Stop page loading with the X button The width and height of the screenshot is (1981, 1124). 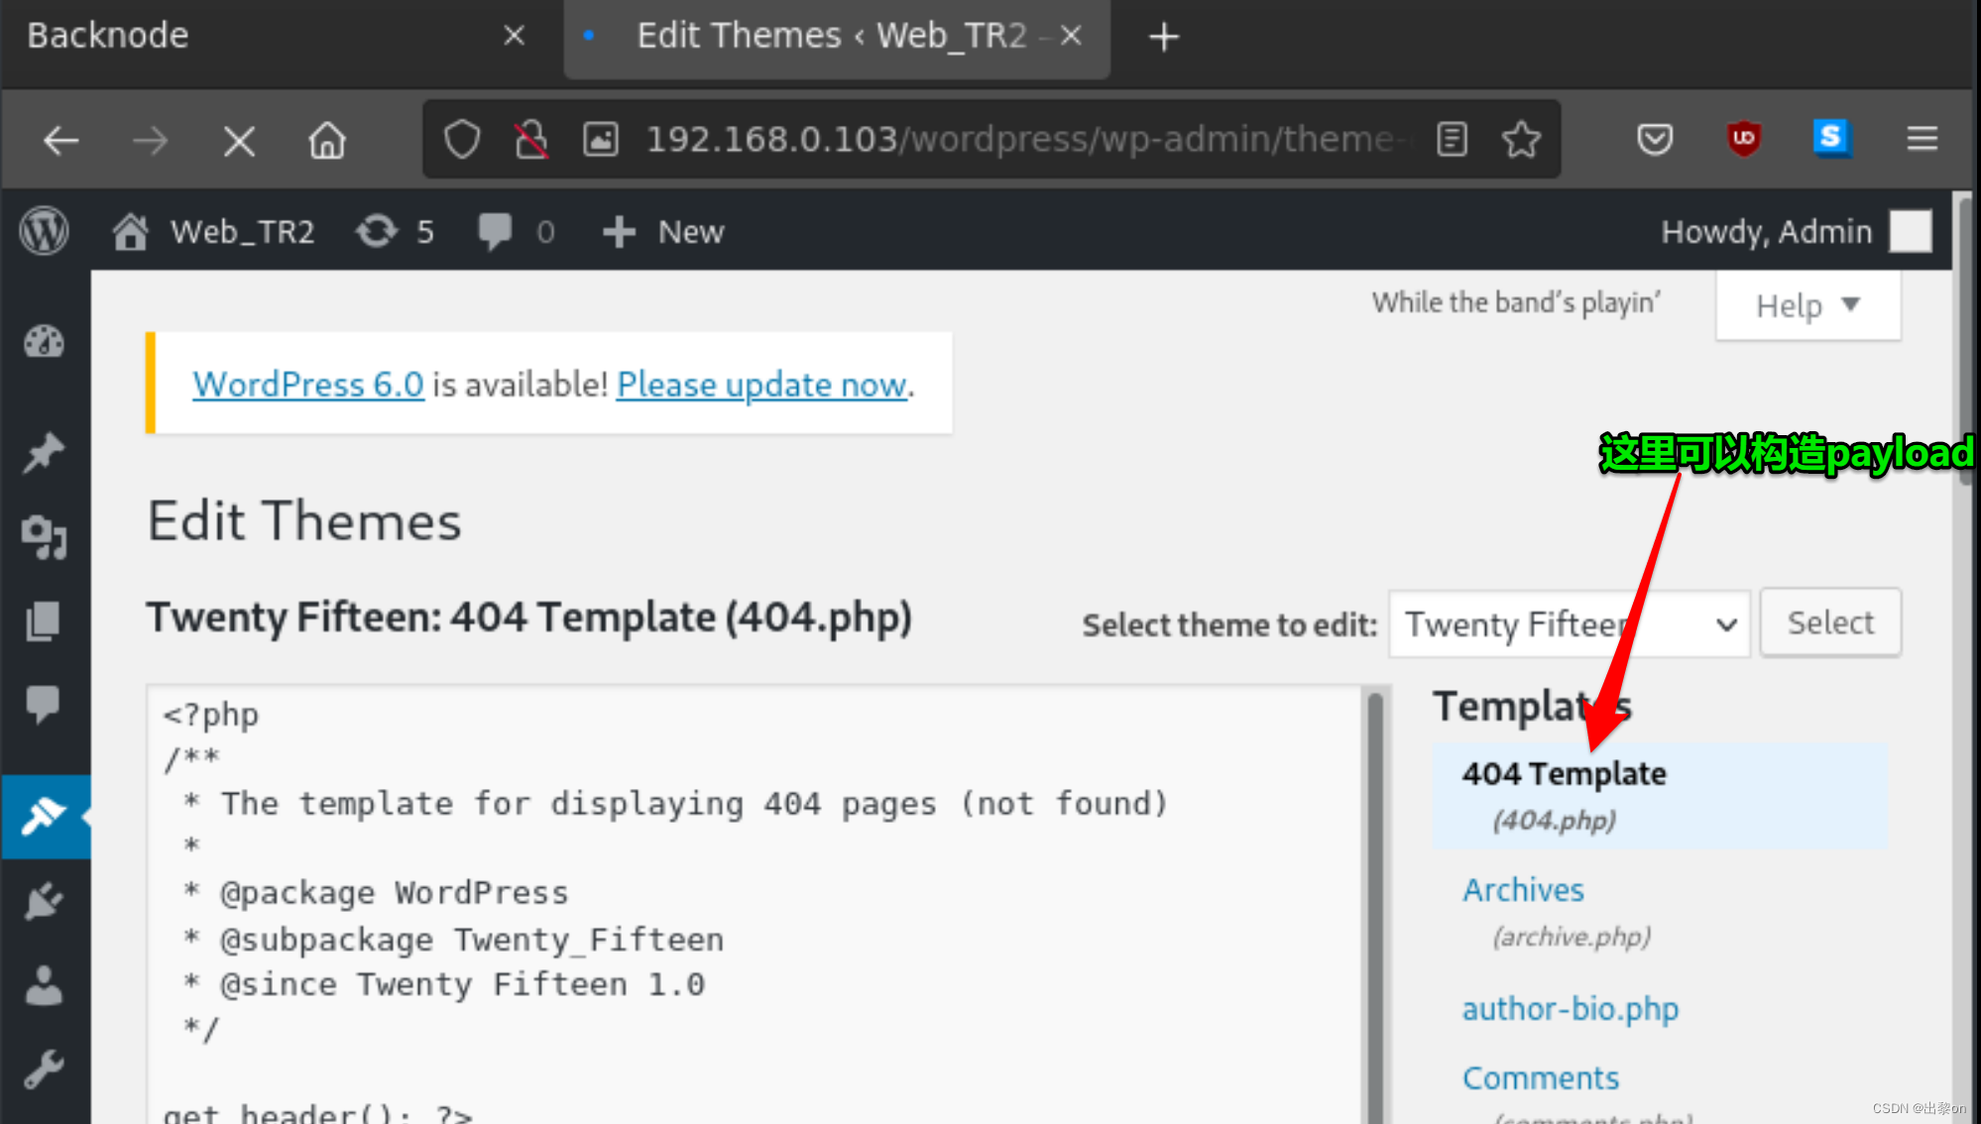tap(239, 141)
